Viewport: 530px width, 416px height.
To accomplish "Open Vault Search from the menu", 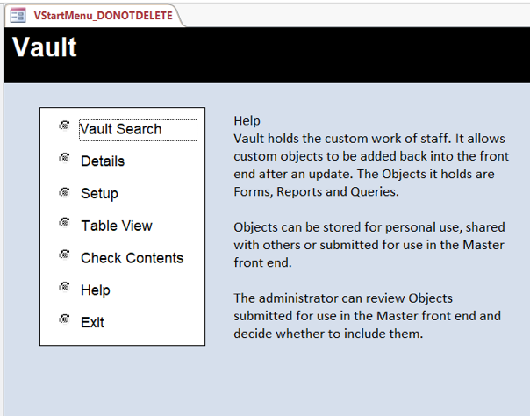I will [x=121, y=129].
